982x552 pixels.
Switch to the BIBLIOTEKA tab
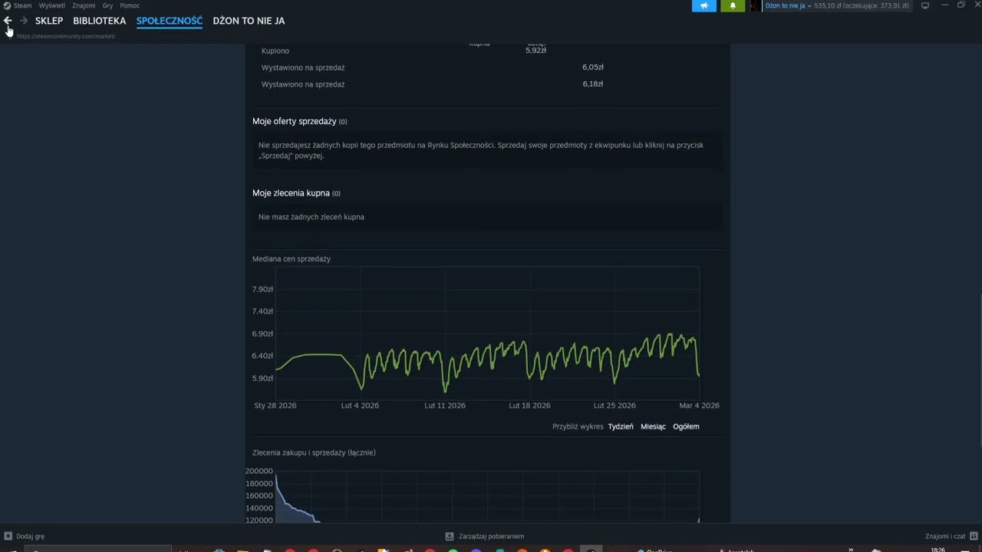(x=100, y=21)
